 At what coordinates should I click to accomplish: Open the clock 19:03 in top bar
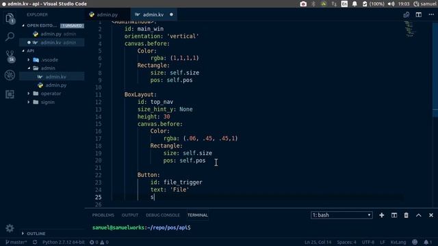pos(404,4)
